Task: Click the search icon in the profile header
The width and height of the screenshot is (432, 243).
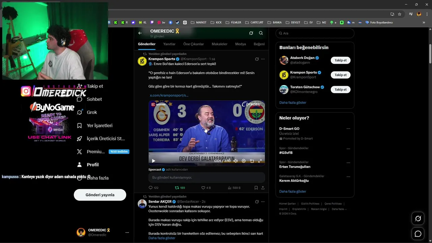Action: tap(261, 33)
